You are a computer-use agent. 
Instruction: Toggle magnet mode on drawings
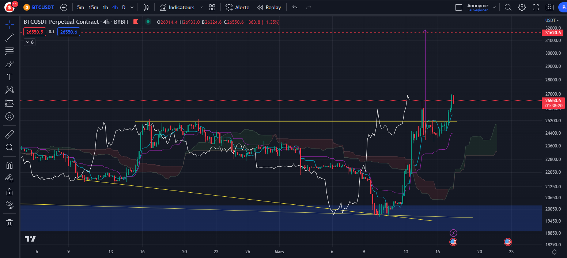[x=9, y=165]
